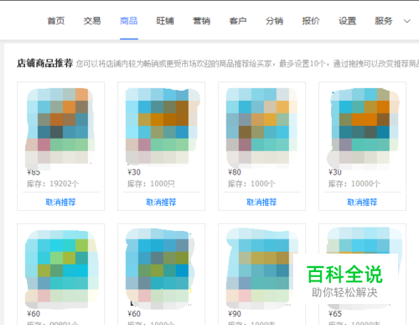Image resolution: width=419 pixels, height=325 pixels.
Task: Click the 库存:1000个 stock text
Action: (x=251, y=184)
